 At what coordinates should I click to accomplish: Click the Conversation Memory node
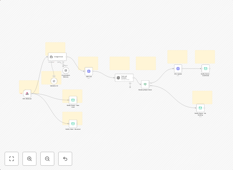[66, 70]
